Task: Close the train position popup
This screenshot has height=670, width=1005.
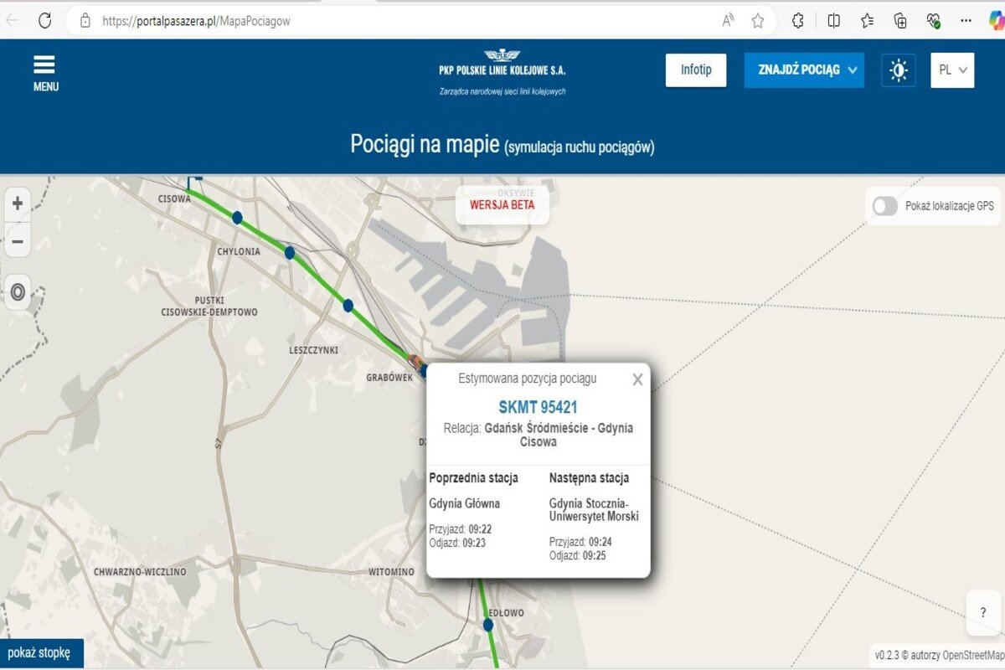Action: coord(637,379)
